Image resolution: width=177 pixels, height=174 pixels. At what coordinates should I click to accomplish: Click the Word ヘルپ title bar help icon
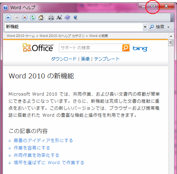click(6, 8)
